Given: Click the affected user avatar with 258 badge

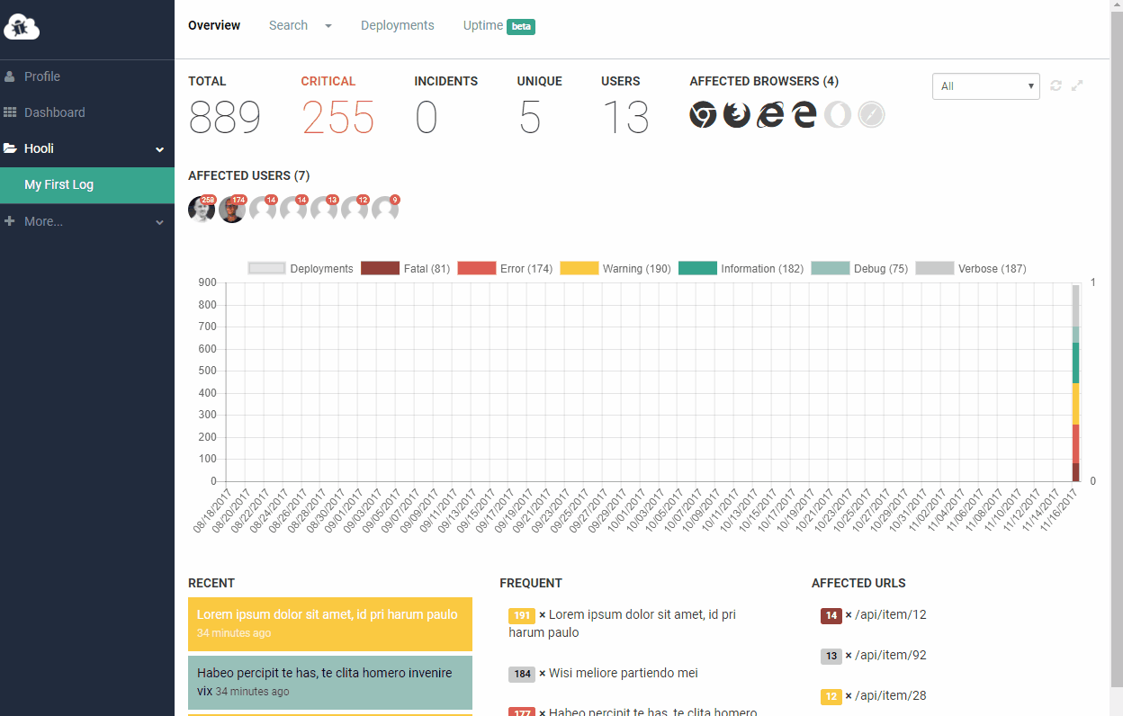Looking at the screenshot, I should 202,209.
